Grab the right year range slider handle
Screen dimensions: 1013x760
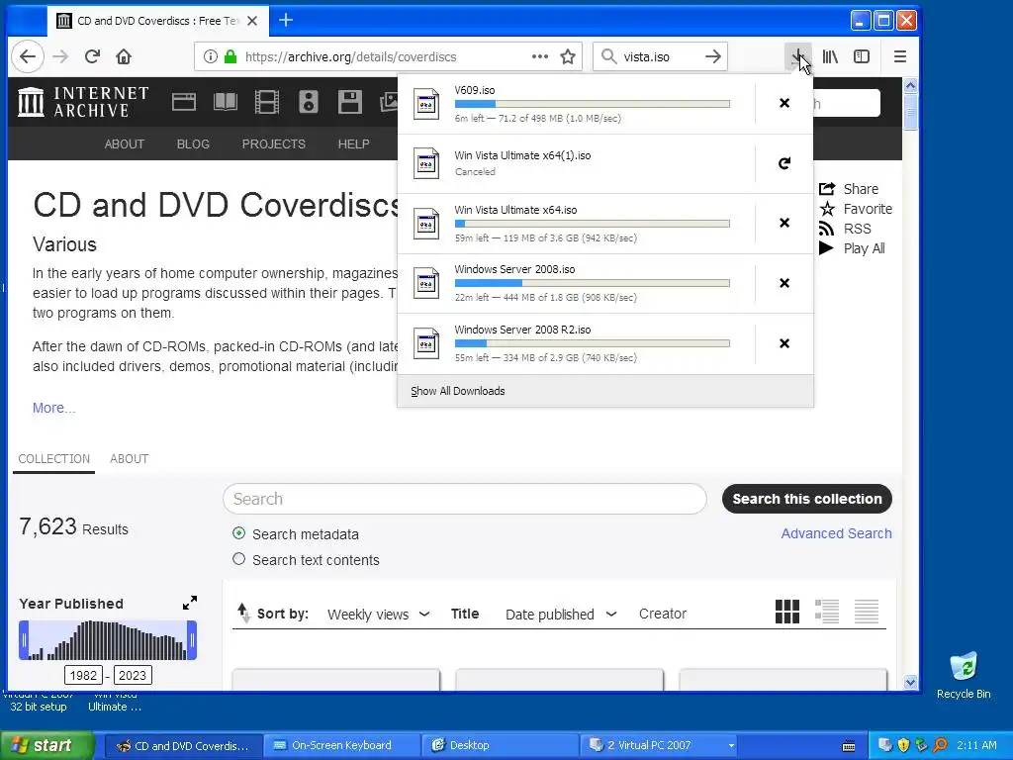click(191, 640)
